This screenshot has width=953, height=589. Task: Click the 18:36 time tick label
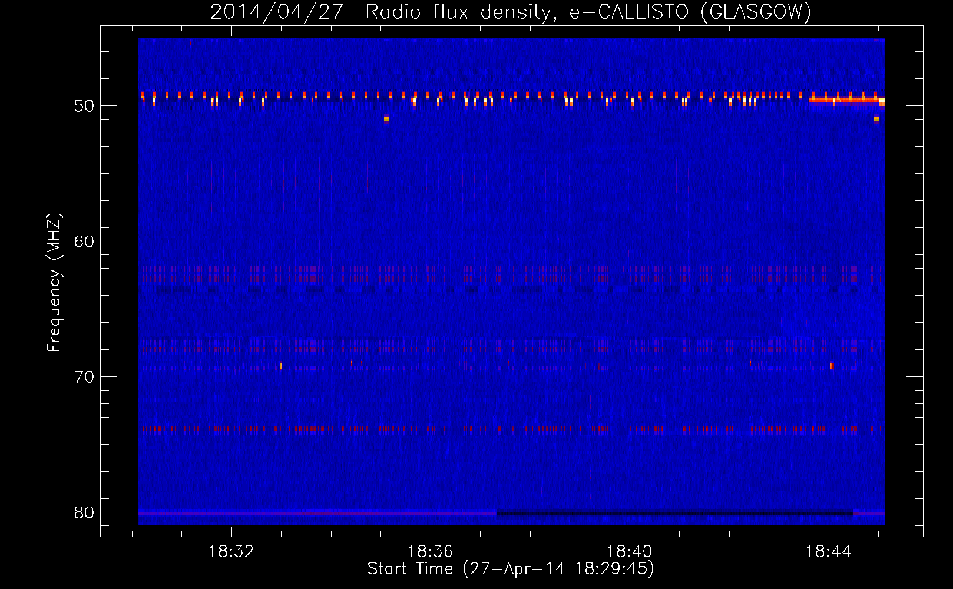(431, 551)
